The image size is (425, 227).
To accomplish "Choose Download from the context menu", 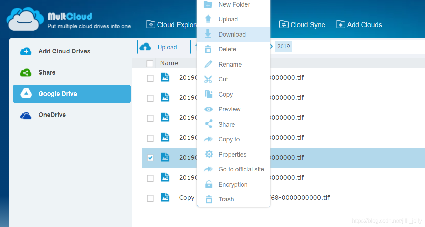I will click(x=233, y=34).
